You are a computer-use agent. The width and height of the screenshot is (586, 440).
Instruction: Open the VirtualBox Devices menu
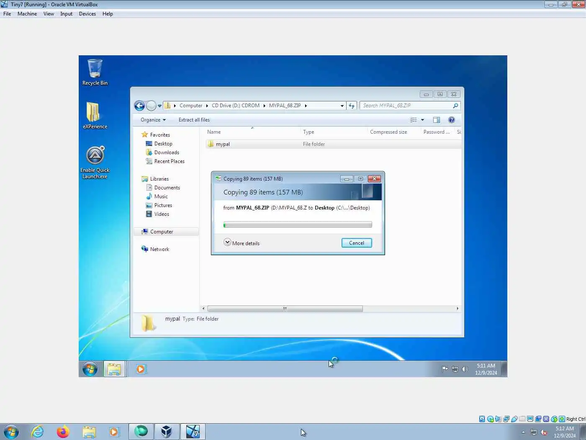[x=87, y=14]
